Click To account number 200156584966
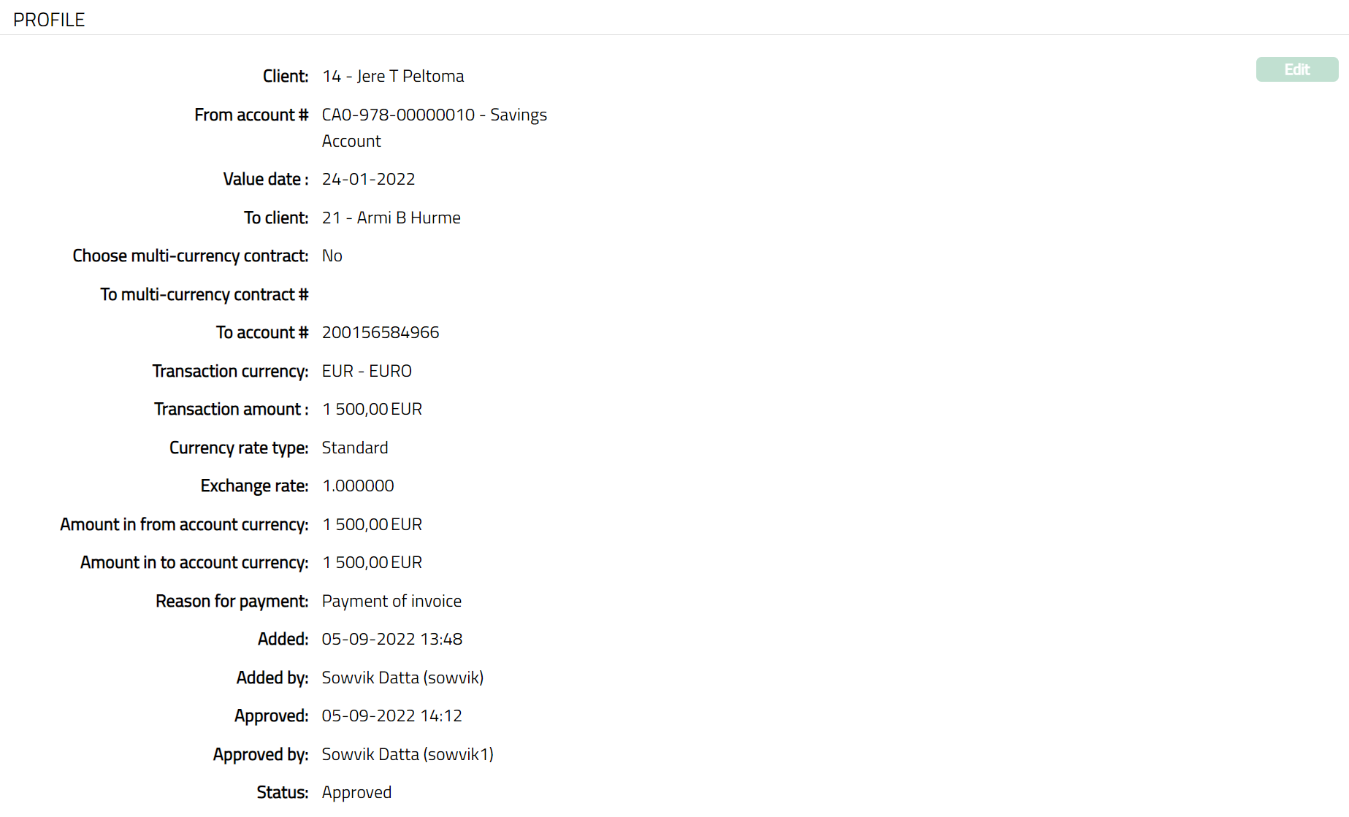Screen dimensions: 1349x817 coord(380,332)
